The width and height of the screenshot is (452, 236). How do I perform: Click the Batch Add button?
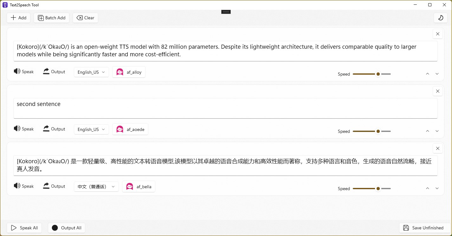click(x=51, y=18)
